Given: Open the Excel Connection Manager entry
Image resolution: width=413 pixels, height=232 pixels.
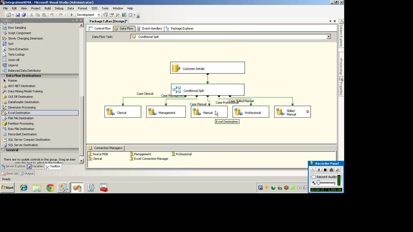Looking at the screenshot, I should tap(149, 159).
